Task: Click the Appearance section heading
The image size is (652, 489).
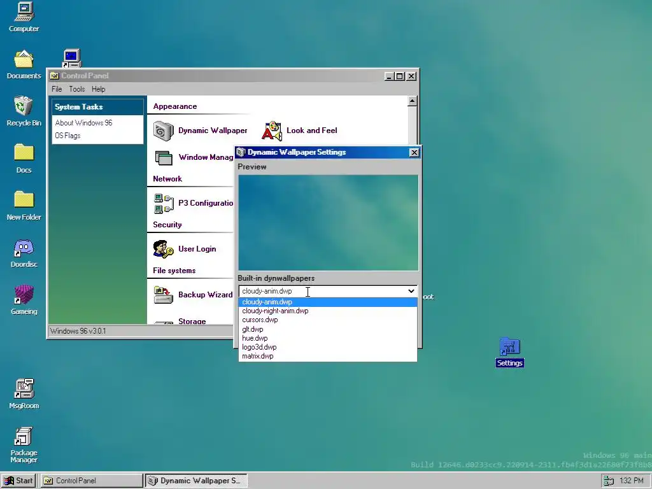Action: 175,106
